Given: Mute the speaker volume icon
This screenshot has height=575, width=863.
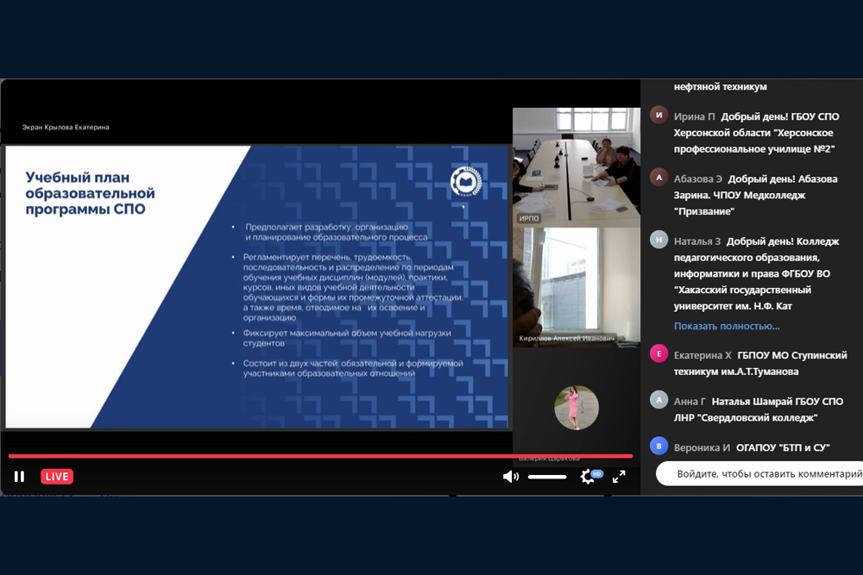Looking at the screenshot, I should point(510,477).
